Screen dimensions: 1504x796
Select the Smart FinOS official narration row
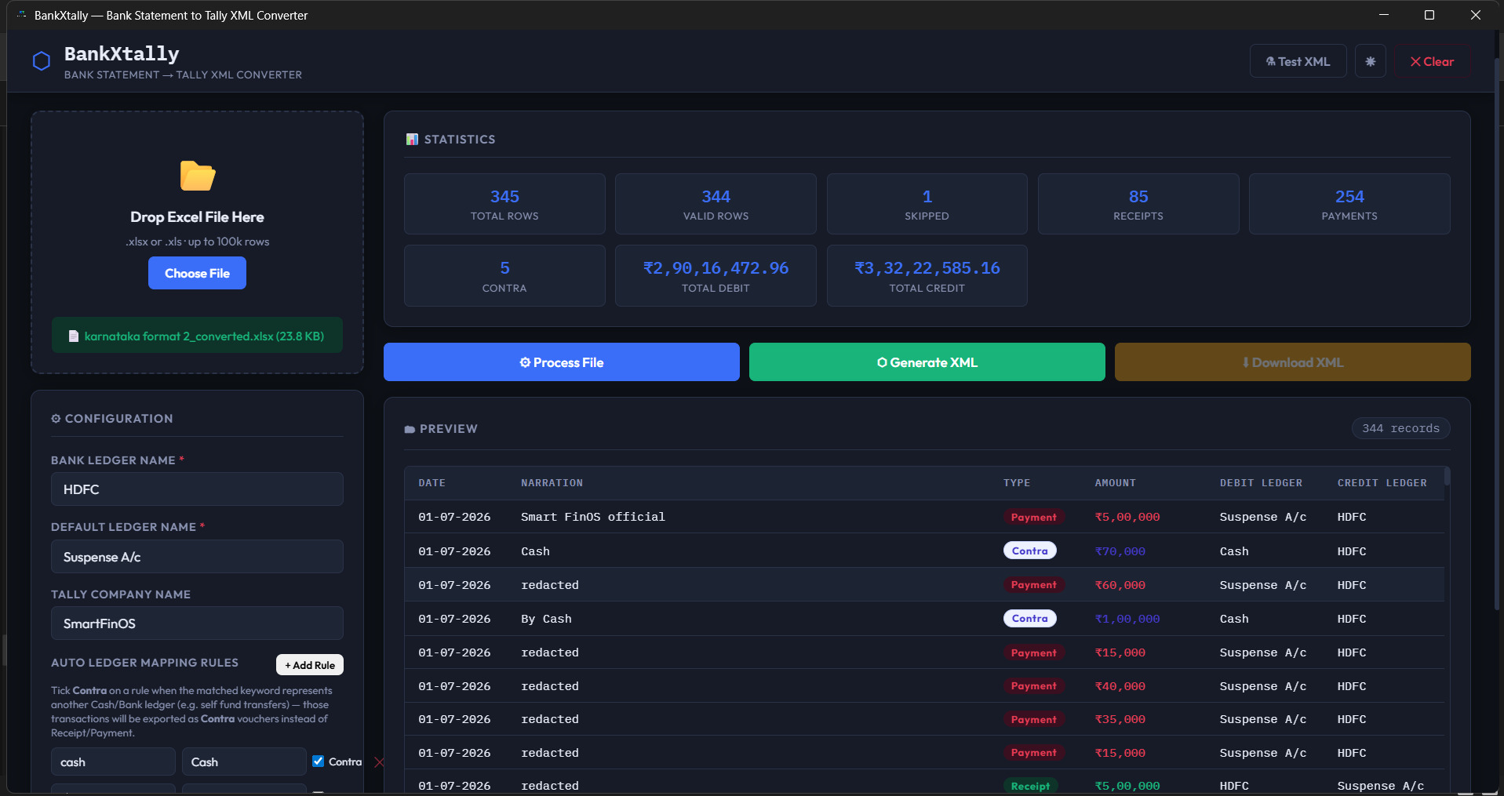click(924, 517)
